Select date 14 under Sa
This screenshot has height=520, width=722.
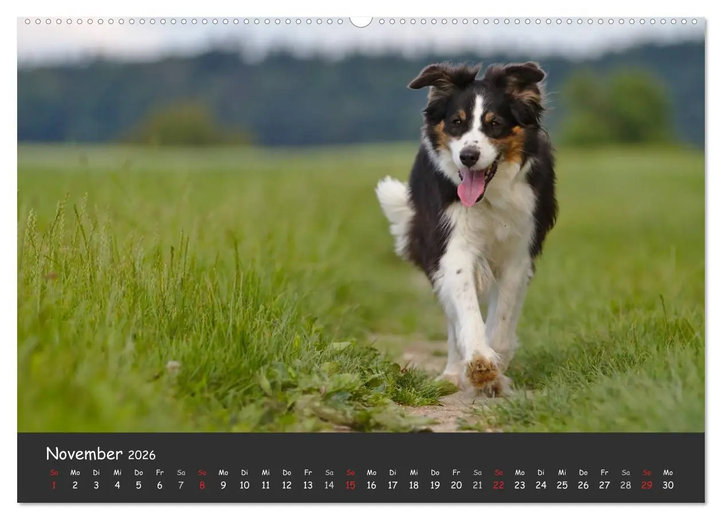[329, 484]
